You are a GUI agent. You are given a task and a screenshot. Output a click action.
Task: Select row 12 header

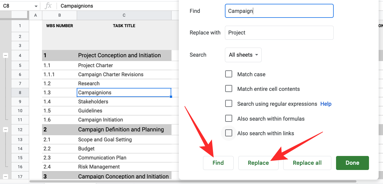[20, 129]
